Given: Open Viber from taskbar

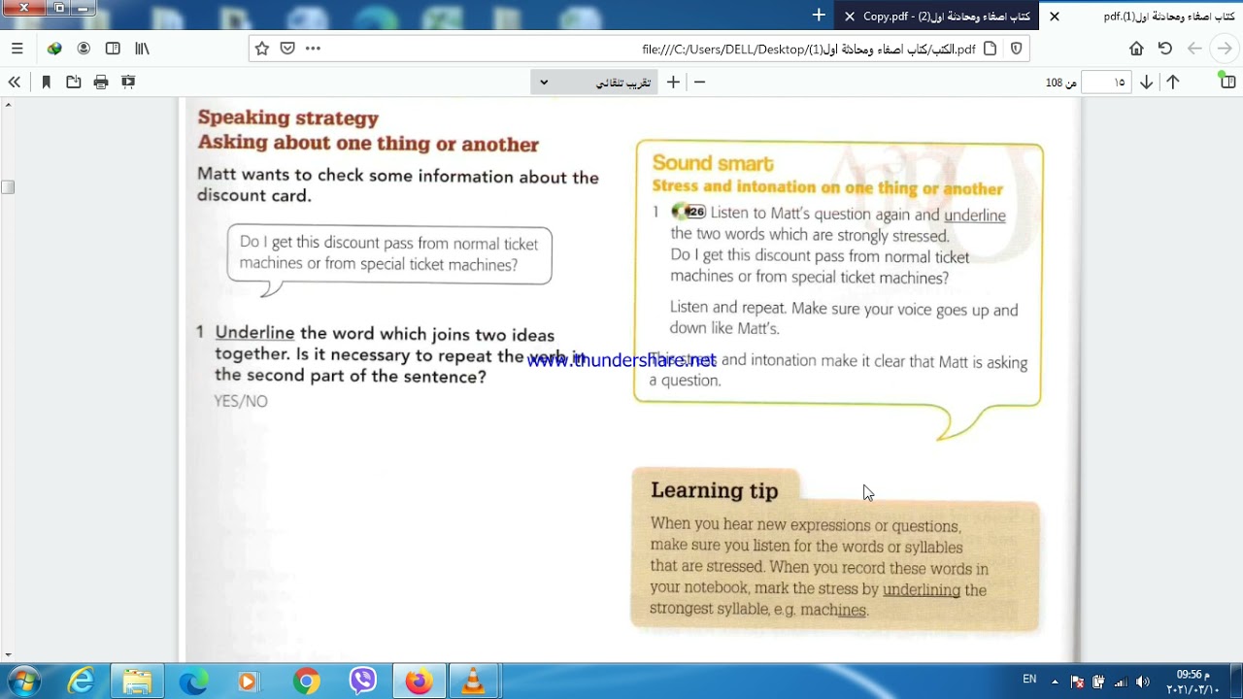Looking at the screenshot, I should click(x=362, y=682).
